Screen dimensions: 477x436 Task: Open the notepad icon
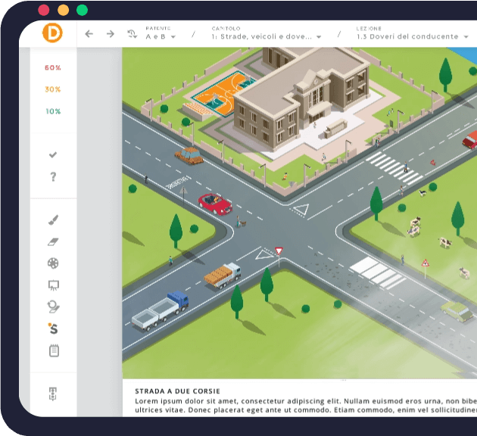[53, 350]
